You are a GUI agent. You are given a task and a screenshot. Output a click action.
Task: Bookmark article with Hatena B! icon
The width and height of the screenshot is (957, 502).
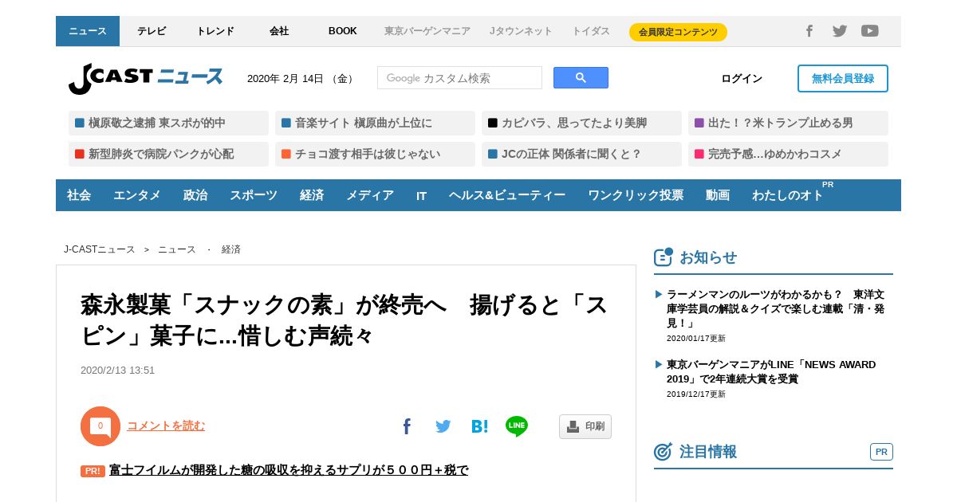479,426
